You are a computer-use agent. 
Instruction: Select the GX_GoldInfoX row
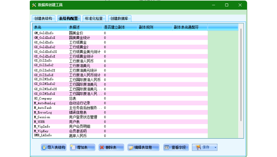click(120, 56)
